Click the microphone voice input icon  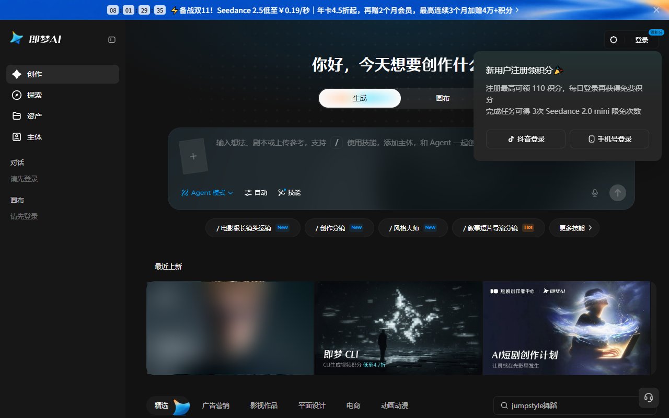(x=594, y=193)
